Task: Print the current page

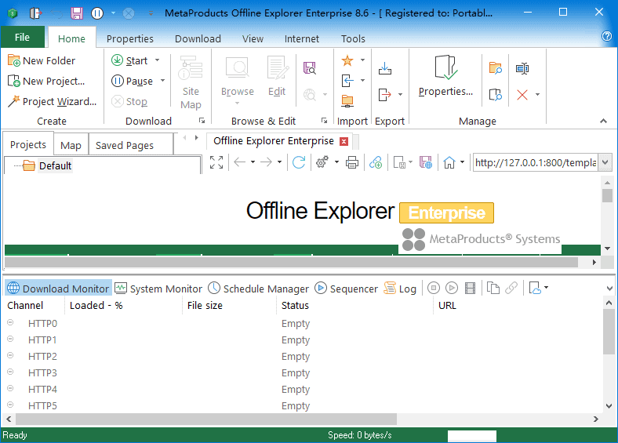Action: [352, 162]
